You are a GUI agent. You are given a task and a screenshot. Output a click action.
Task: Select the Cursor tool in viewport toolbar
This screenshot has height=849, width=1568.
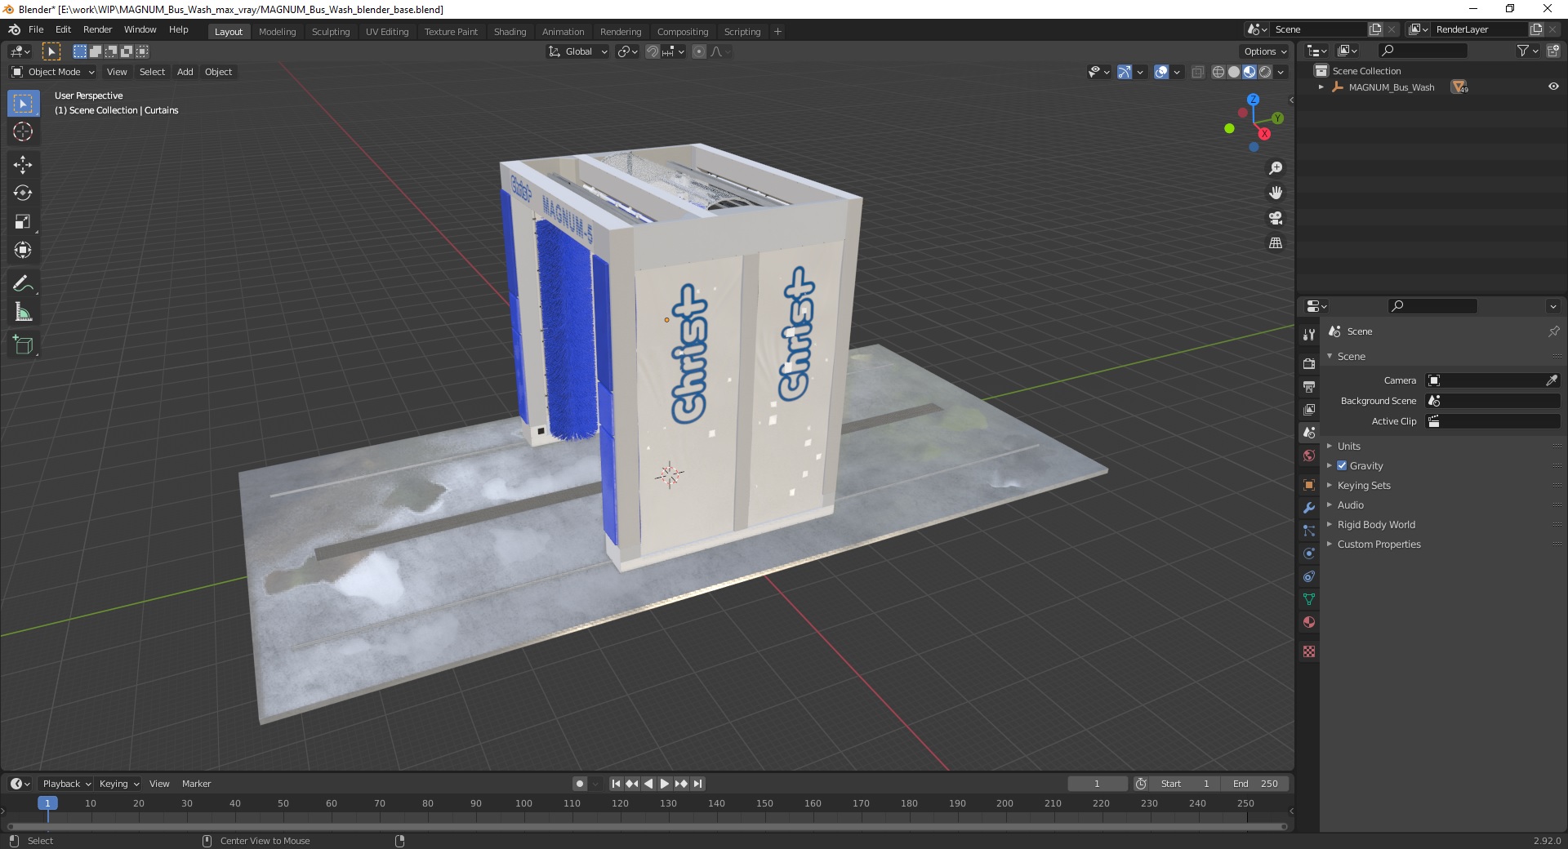click(x=23, y=131)
